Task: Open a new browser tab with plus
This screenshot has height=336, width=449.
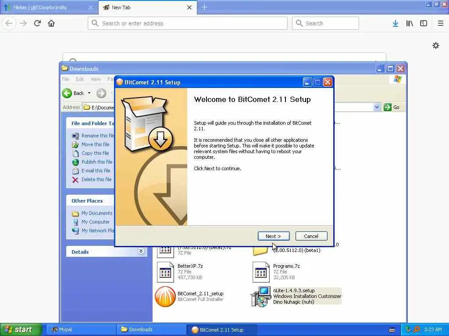Action: (x=204, y=7)
